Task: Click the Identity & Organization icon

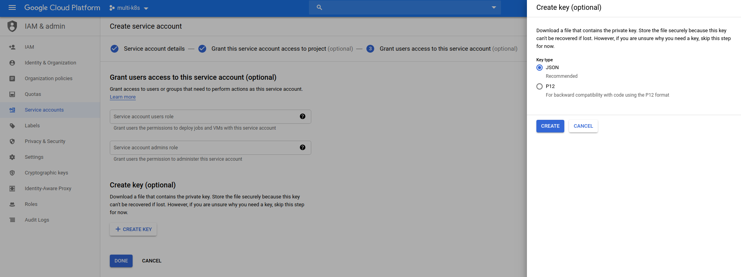Action: 12,63
